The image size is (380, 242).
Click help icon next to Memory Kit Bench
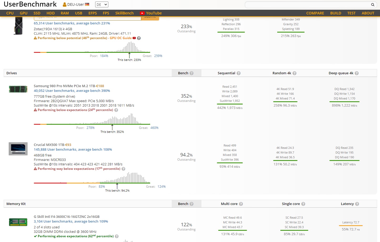[x=191, y=204]
